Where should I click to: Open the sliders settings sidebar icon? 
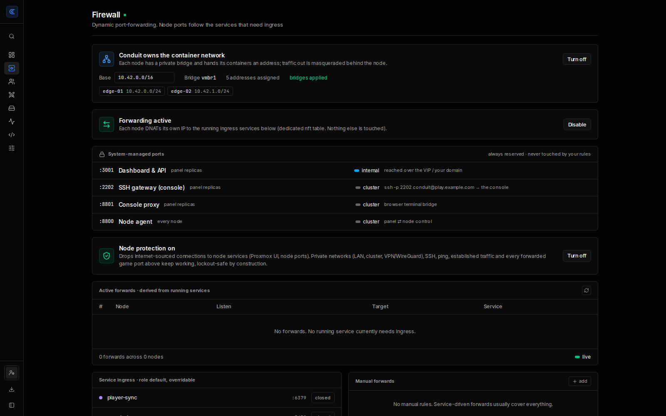(x=12, y=148)
